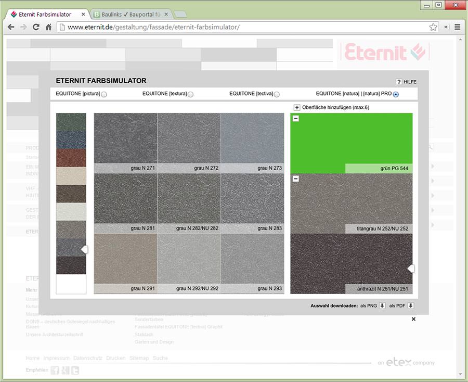Show hidden extensions via the double chevron
Viewport: 468px width, 382px height.
coord(446,27)
